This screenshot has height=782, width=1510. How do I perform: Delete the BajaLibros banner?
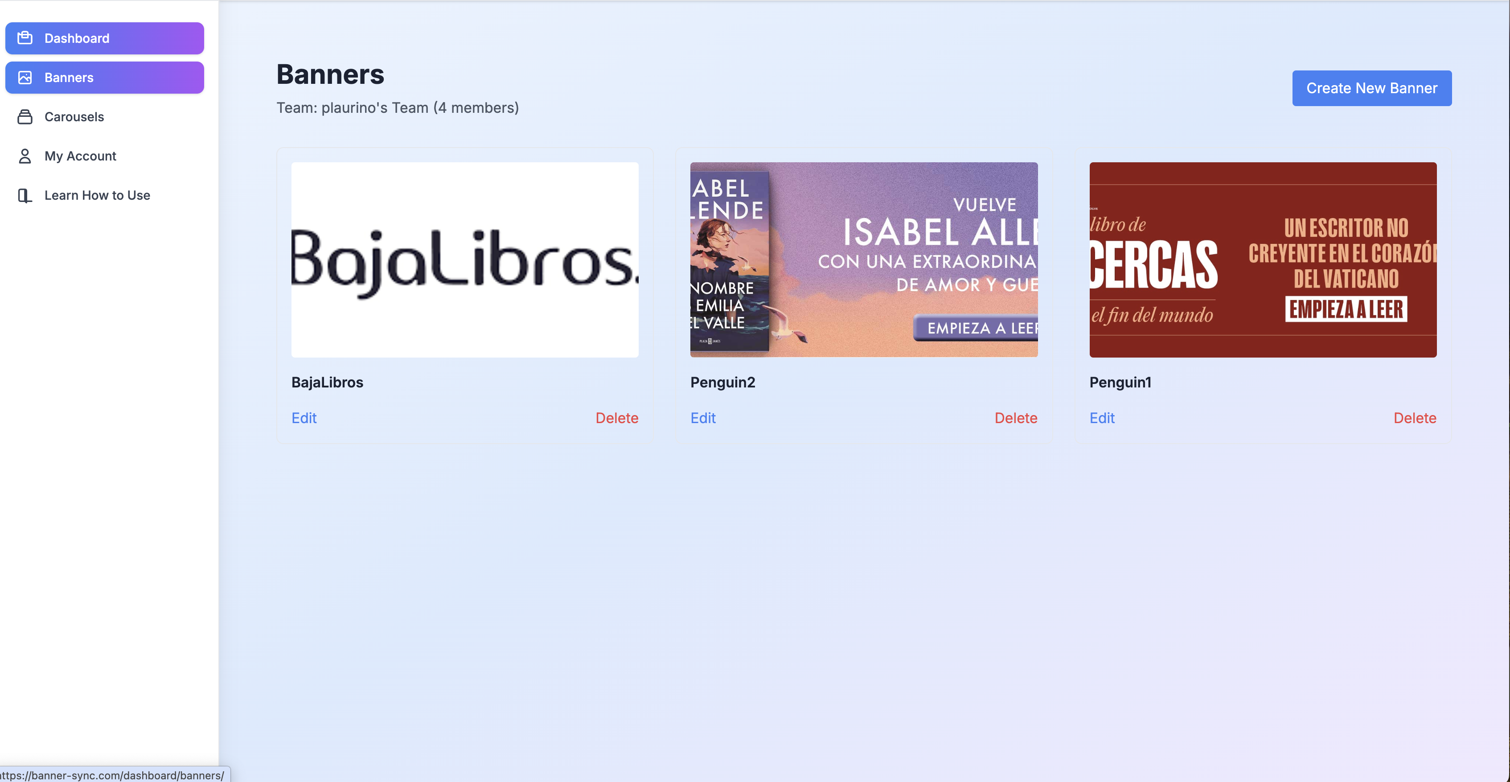[x=617, y=418]
